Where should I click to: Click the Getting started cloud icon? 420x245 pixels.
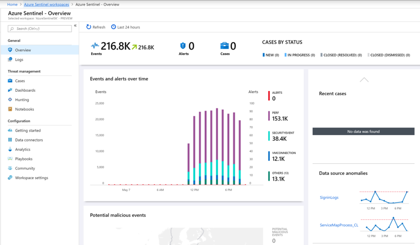(10, 130)
